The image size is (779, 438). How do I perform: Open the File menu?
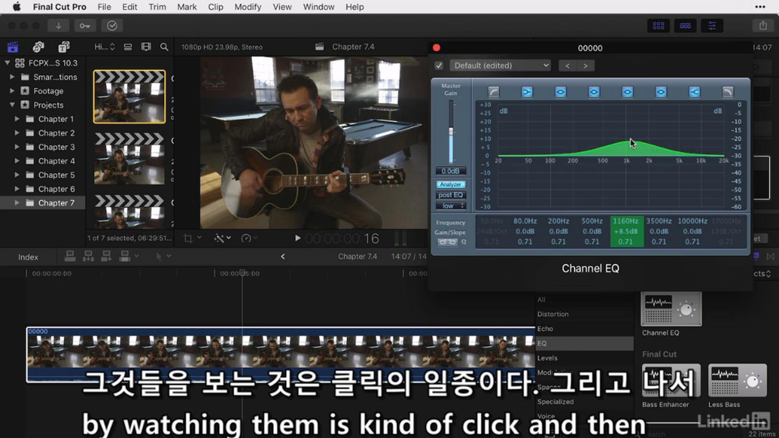click(x=104, y=7)
